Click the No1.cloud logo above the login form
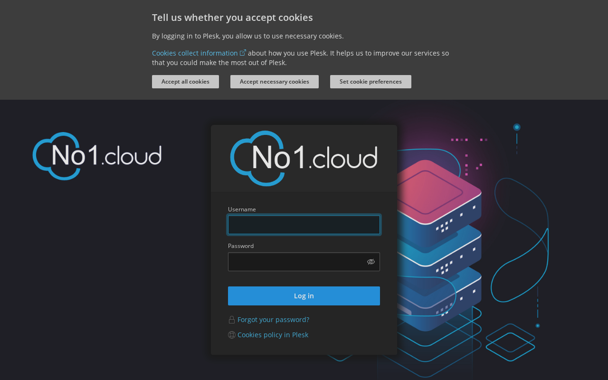The height and width of the screenshot is (380, 608). tap(304, 158)
